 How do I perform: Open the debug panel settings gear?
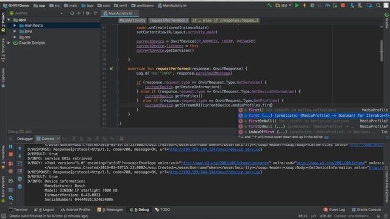(x=11, y=198)
